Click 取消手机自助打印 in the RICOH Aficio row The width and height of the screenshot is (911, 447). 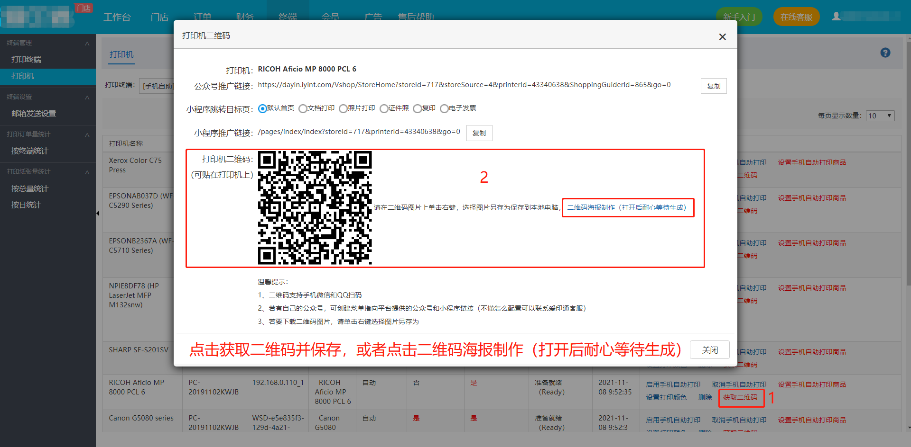[x=739, y=384]
